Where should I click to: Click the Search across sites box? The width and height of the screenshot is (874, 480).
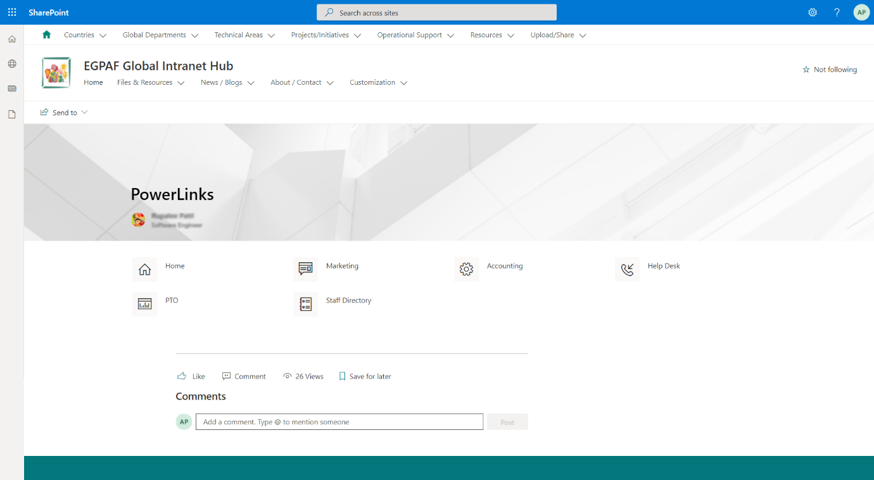[x=436, y=13]
